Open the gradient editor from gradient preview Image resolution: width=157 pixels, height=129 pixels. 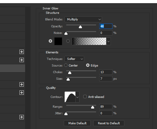(x=89, y=41)
